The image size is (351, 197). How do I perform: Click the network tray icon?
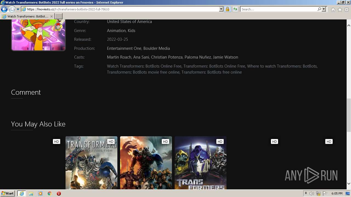318,193
